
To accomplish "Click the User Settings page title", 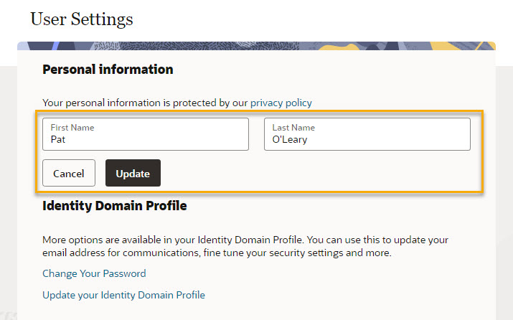I will click(x=82, y=19).
